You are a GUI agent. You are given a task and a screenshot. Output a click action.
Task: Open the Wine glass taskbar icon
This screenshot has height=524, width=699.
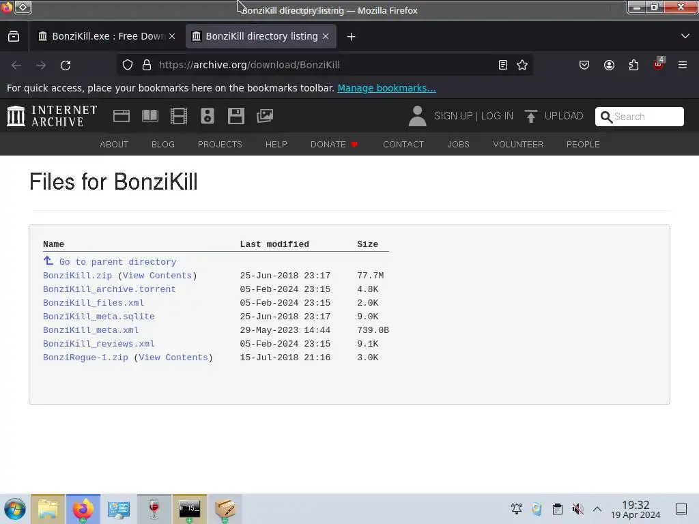click(154, 509)
